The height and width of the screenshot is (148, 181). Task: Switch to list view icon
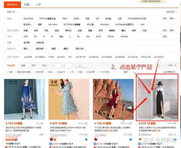(158, 66)
